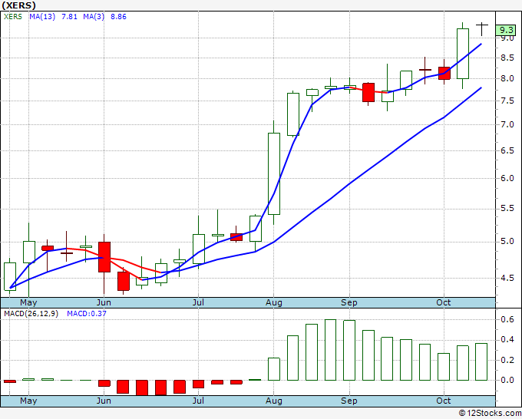Click the 5.0 price axis label
The height and width of the screenshot is (419, 522).
(x=507, y=241)
